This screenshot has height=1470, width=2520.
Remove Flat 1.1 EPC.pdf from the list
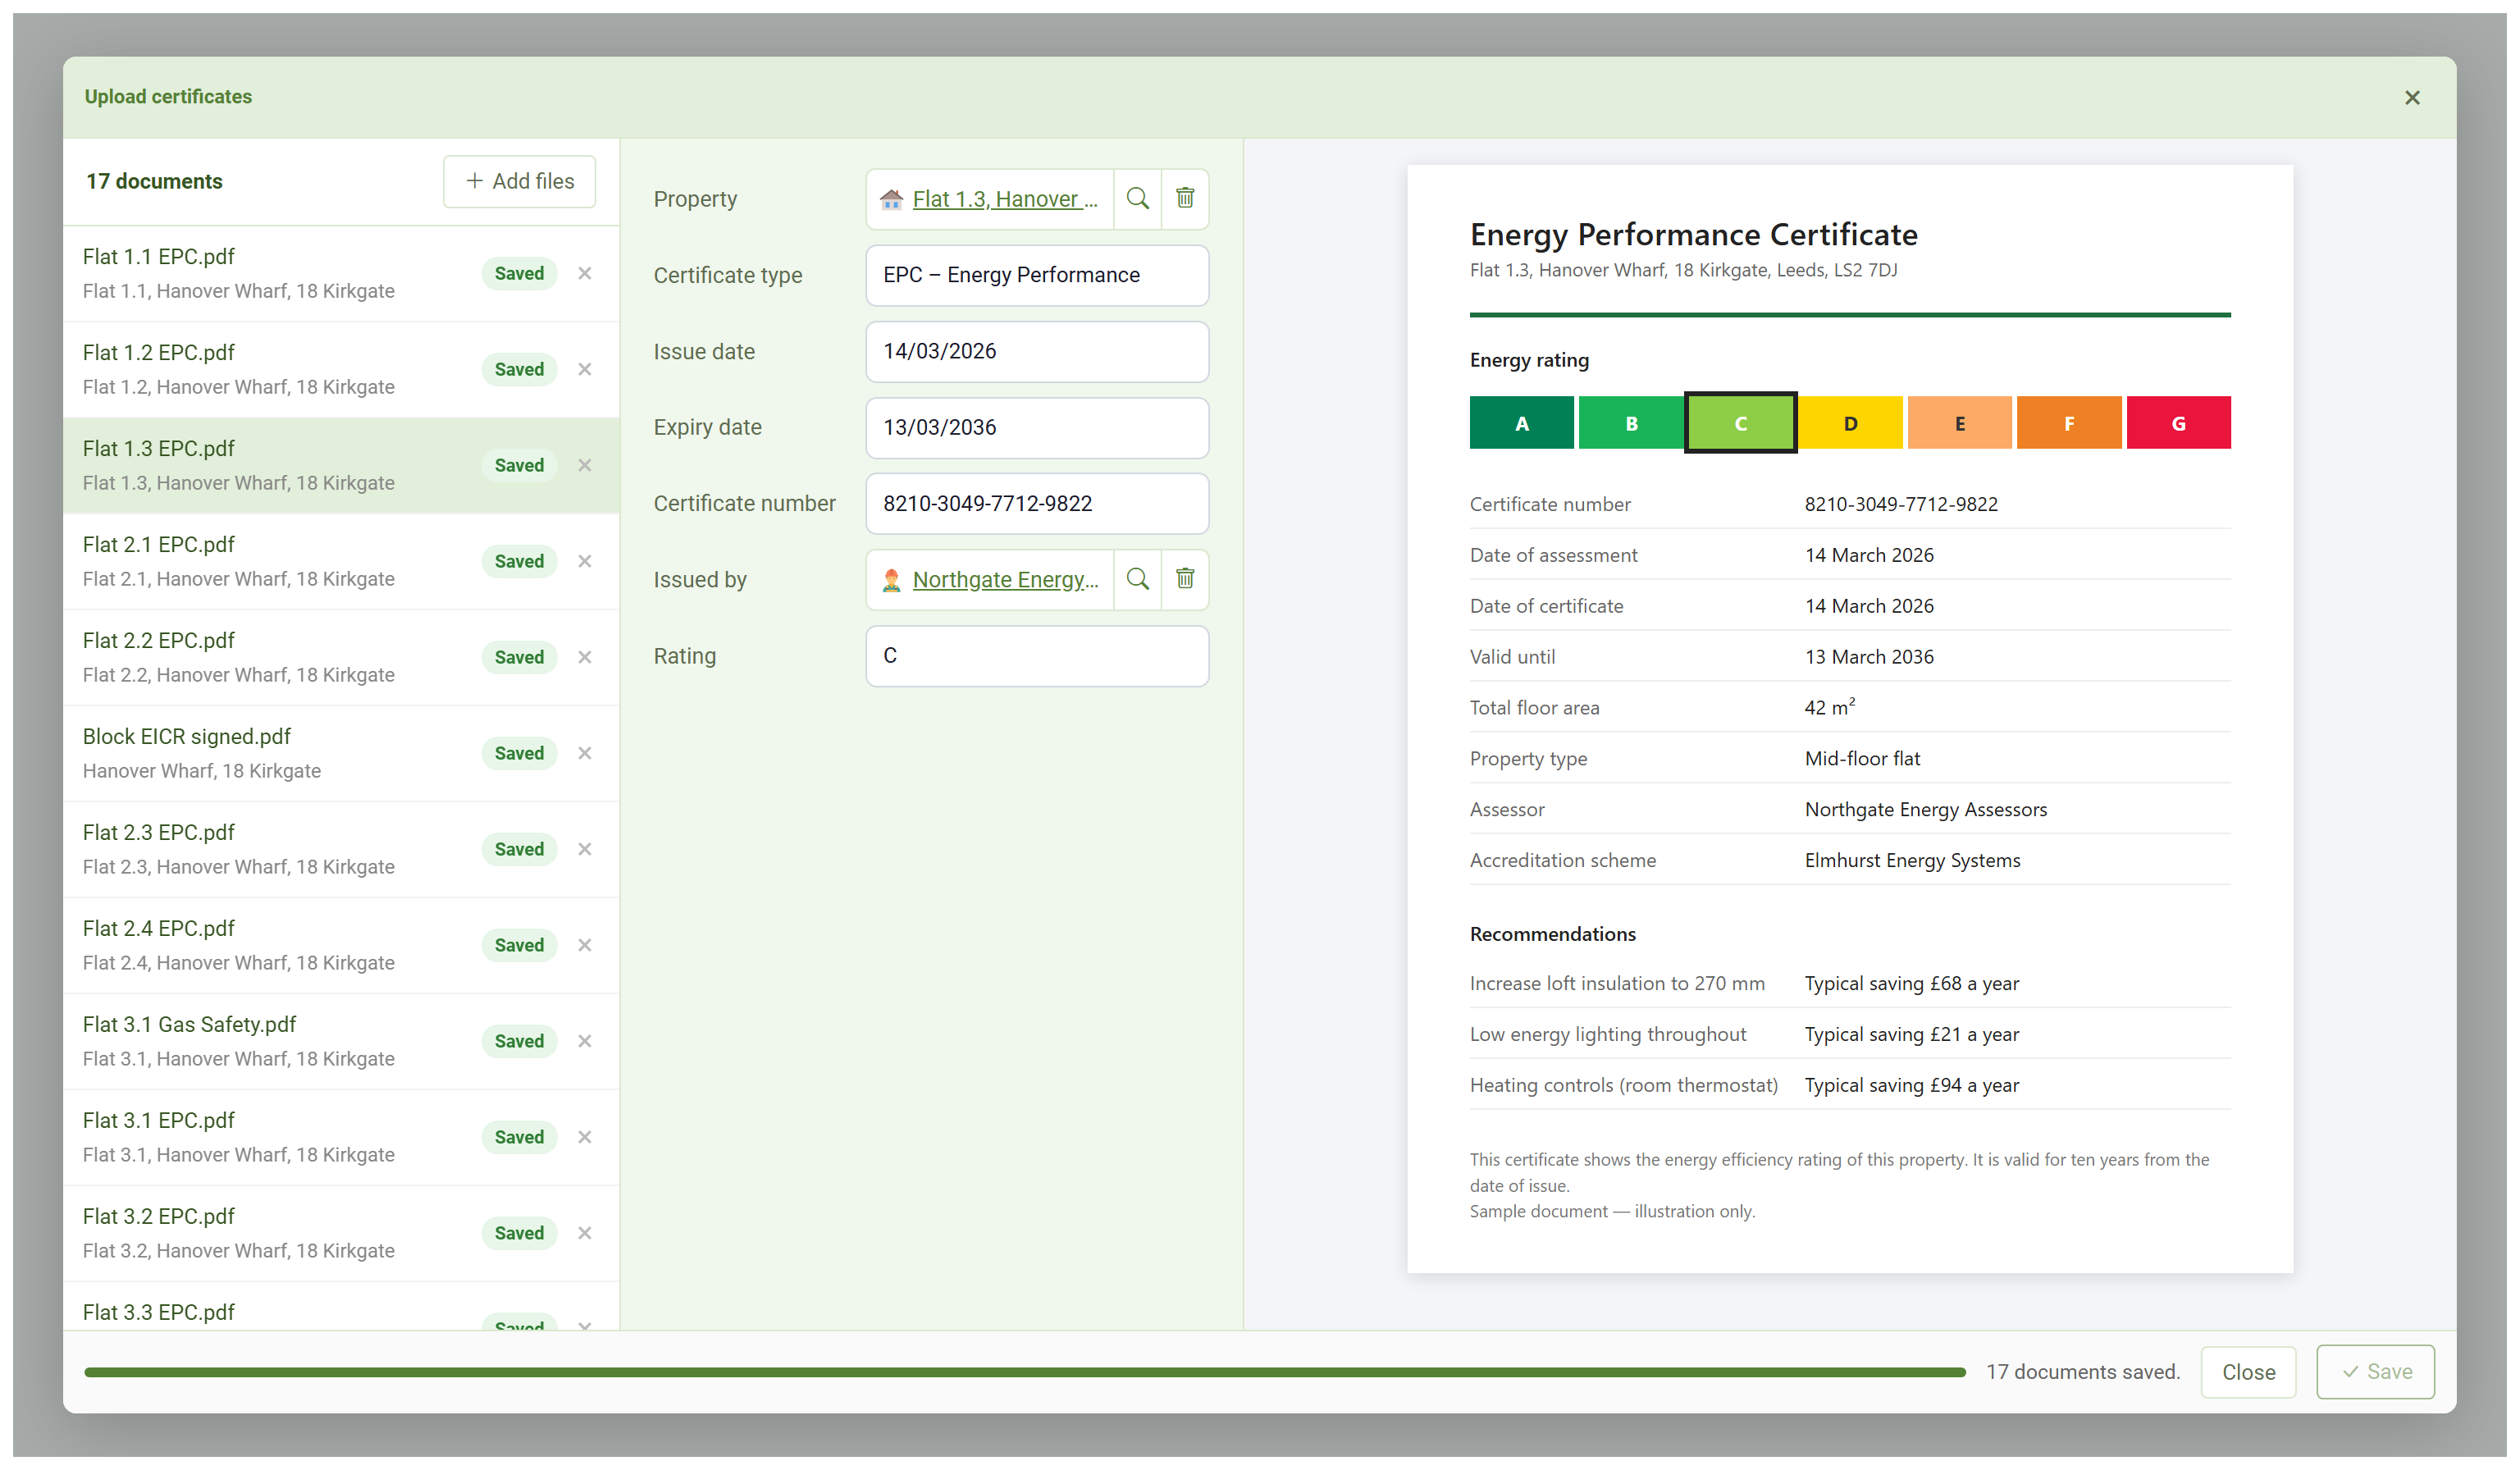click(x=585, y=273)
